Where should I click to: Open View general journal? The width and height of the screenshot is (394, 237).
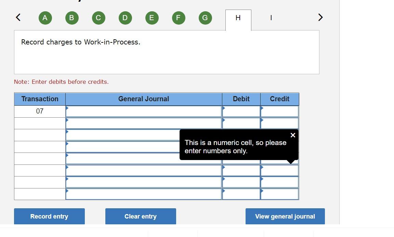pyautogui.click(x=285, y=216)
